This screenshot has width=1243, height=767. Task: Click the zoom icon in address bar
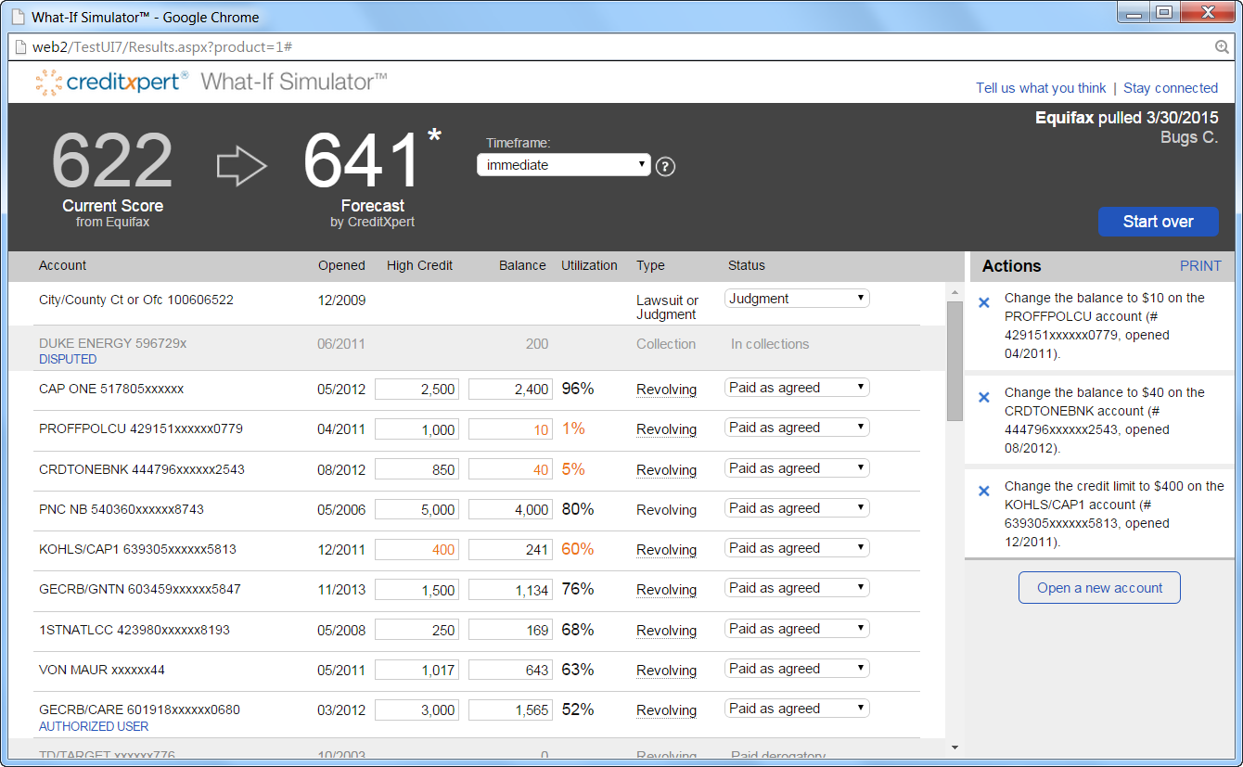tap(1222, 47)
